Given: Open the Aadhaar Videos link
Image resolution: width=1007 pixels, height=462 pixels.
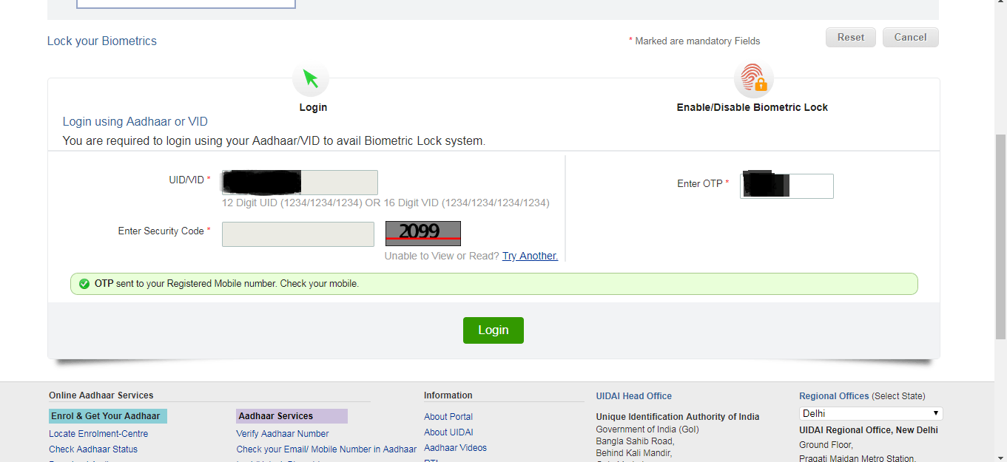Looking at the screenshot, I should click(455, 448).
